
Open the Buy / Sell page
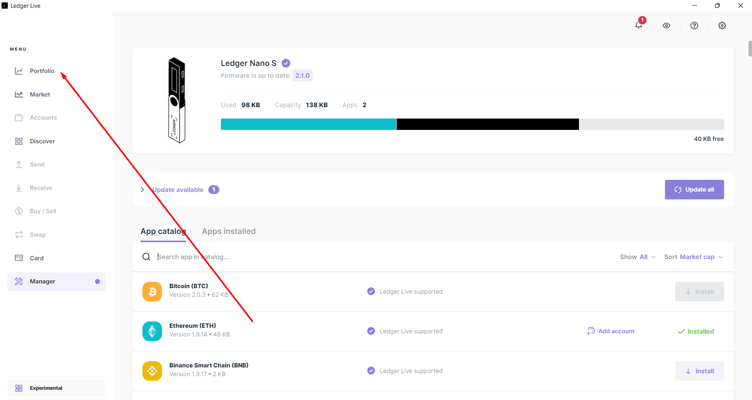pyautogui.click(x=43, y=211)
